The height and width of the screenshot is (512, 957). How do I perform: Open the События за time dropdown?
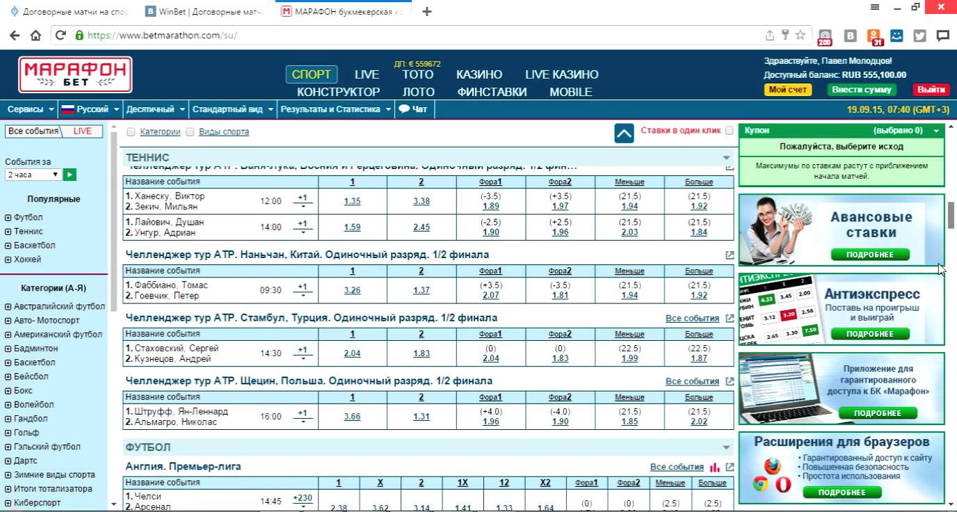coord(33,175)
